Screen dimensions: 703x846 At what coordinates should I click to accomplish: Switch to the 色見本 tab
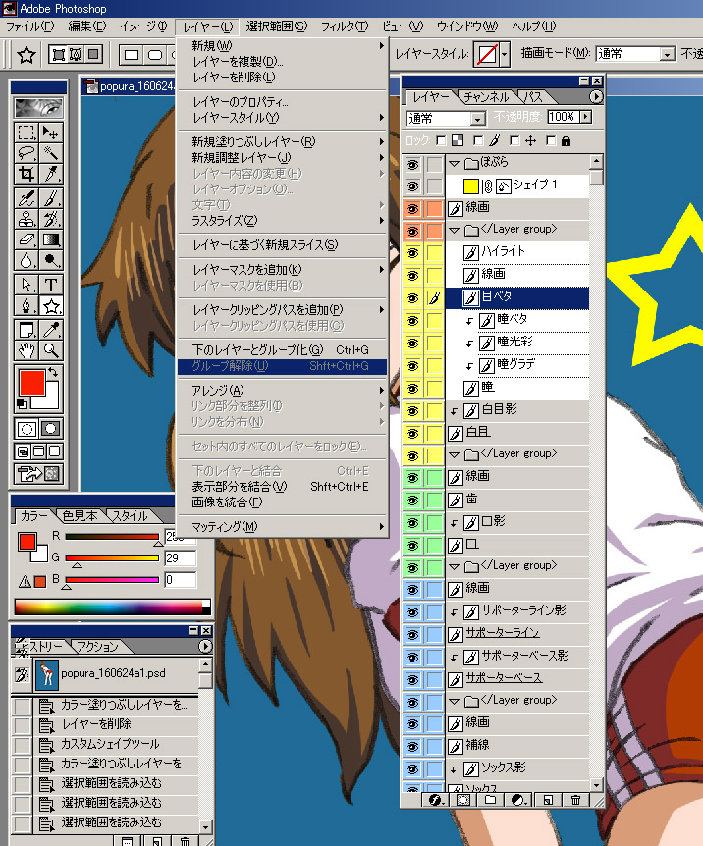pos(80,516)
